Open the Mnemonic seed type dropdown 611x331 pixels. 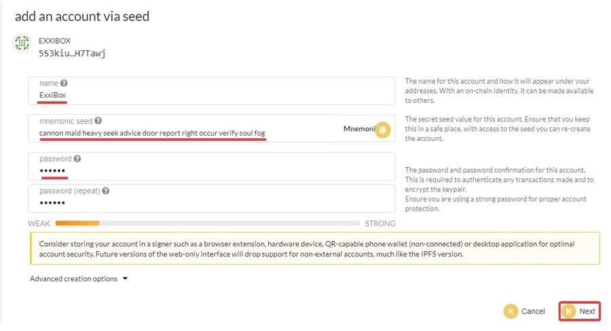(x=359, y=129)
